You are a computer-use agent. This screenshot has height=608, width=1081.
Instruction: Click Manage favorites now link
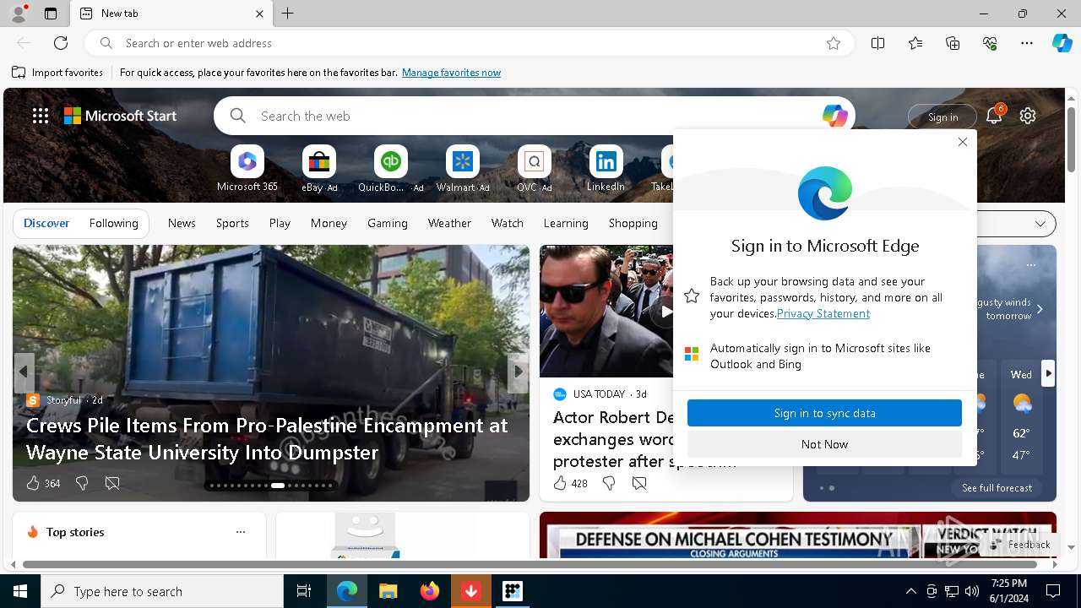pyautogui.click(x=451, y=73)
